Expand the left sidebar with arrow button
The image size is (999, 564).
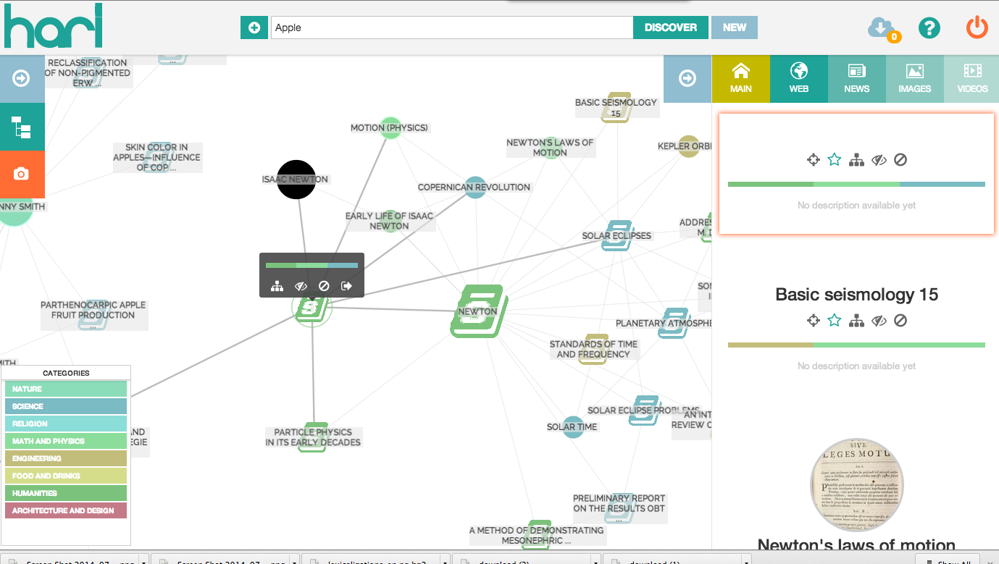(x=22, y=78)
